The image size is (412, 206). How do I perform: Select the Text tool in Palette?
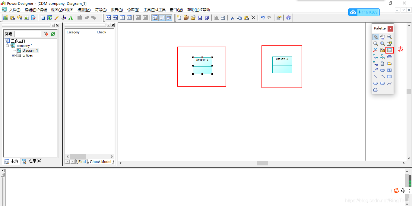tap(389, 70)
